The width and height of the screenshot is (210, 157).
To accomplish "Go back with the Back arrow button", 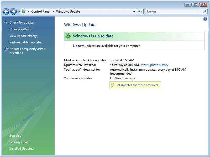I will click(6, 12).
